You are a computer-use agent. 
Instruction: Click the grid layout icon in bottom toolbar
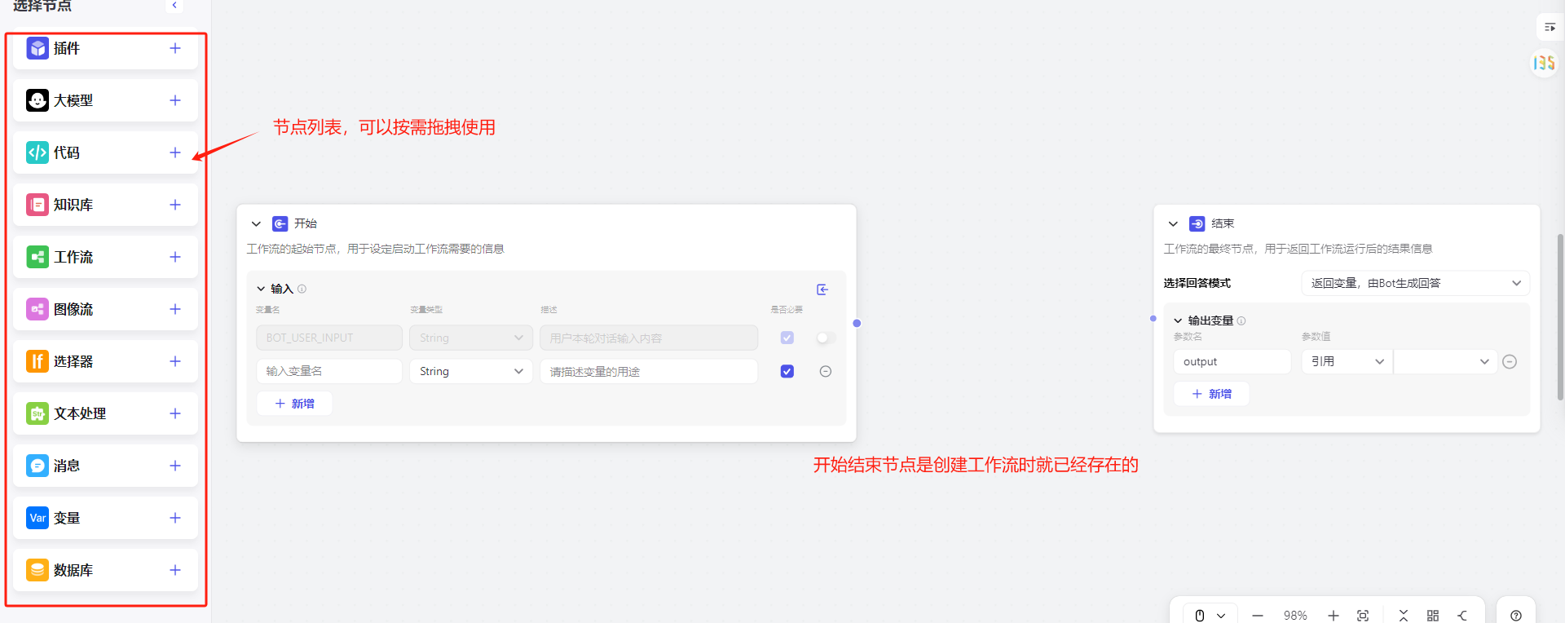pos(1433,616)
